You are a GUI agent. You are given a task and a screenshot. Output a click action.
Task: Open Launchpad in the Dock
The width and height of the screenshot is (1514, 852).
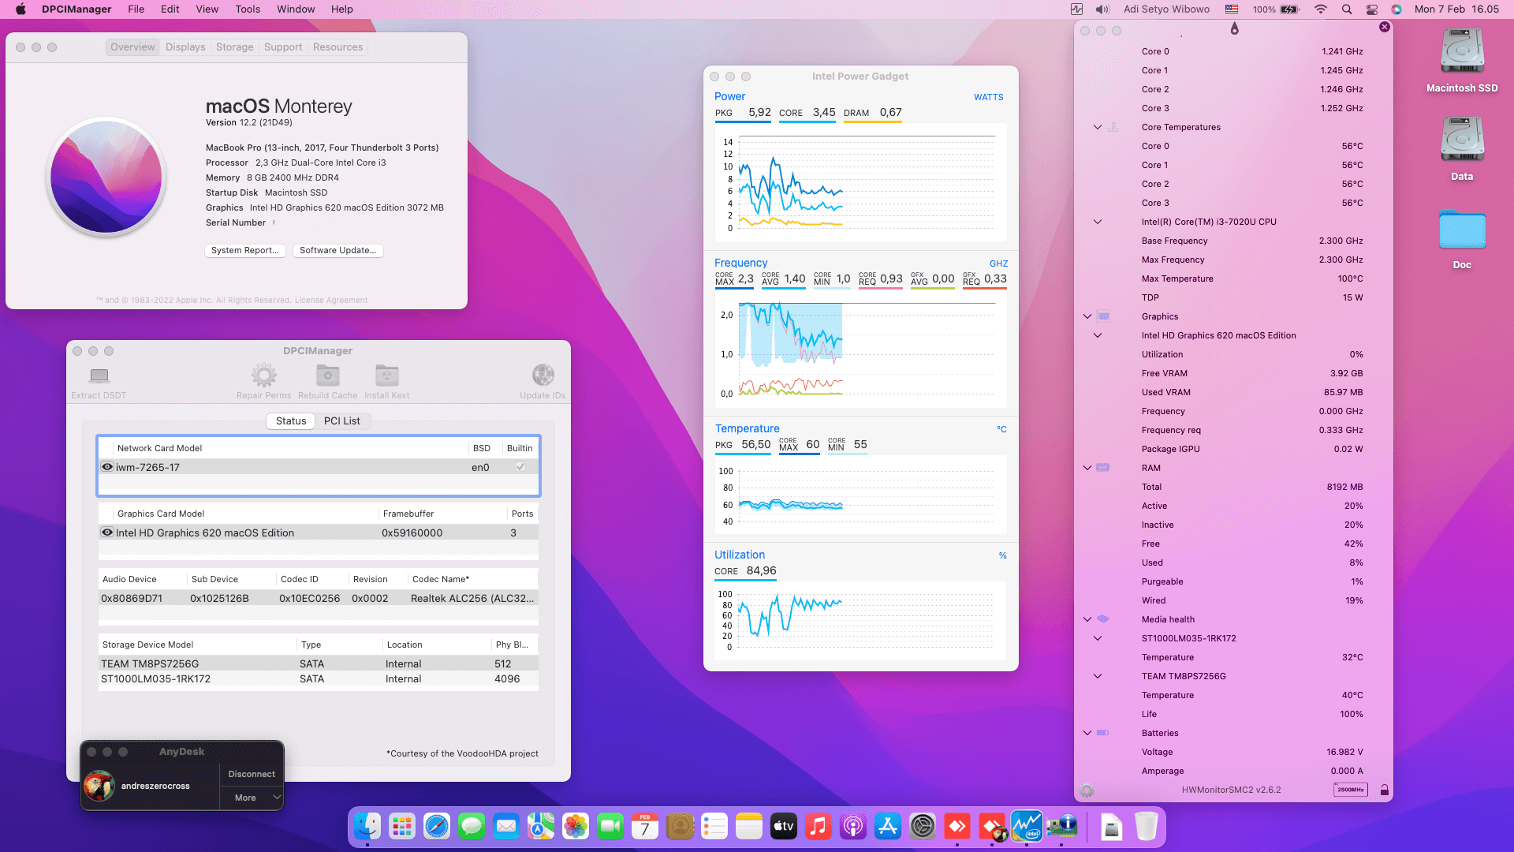pos(402,826)
